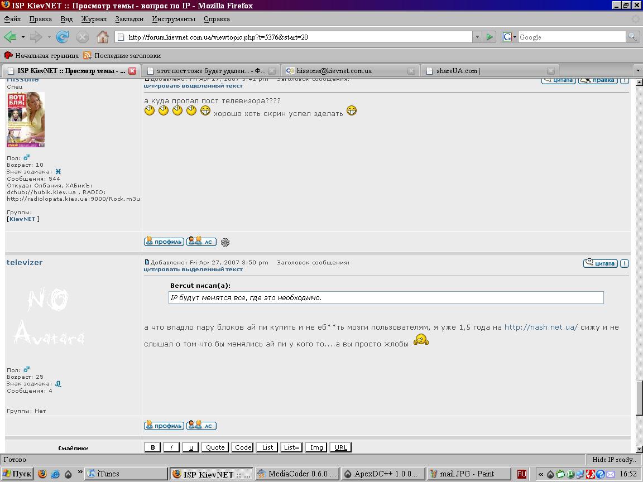Close the active ISP KievNET tab

click(x=132, y=71)
